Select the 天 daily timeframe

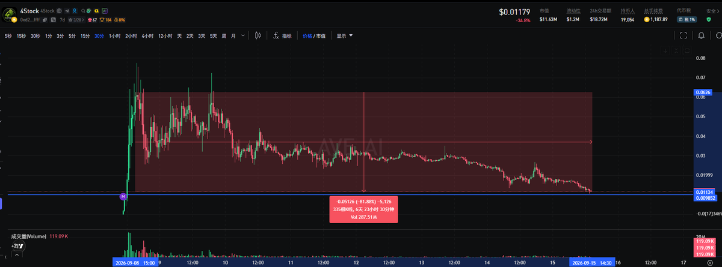point(179,36)
